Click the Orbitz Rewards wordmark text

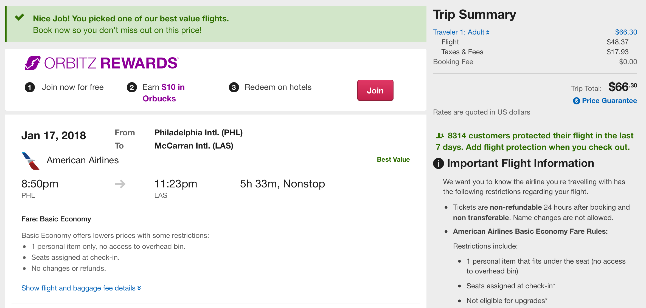coord(111,63)
